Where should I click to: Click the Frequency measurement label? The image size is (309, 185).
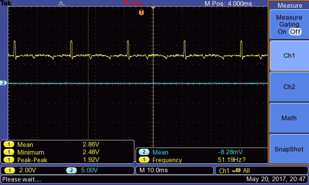167,160
